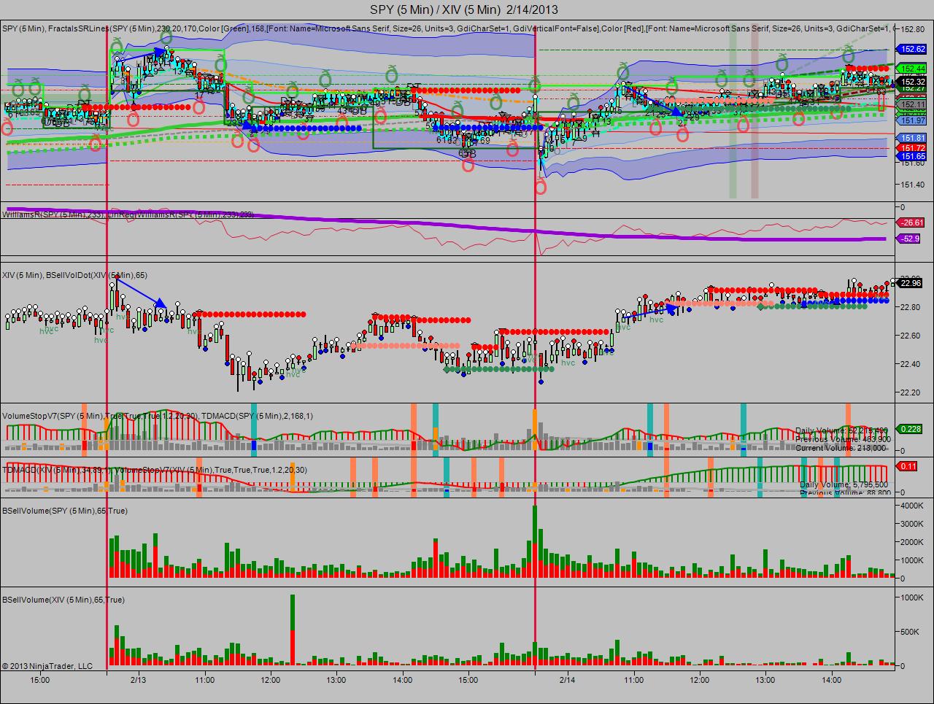Click the VolumeStopV7(SPY (5 Min) indicator label
Viewport: 934px width, 704px height.
click(100, 416)
